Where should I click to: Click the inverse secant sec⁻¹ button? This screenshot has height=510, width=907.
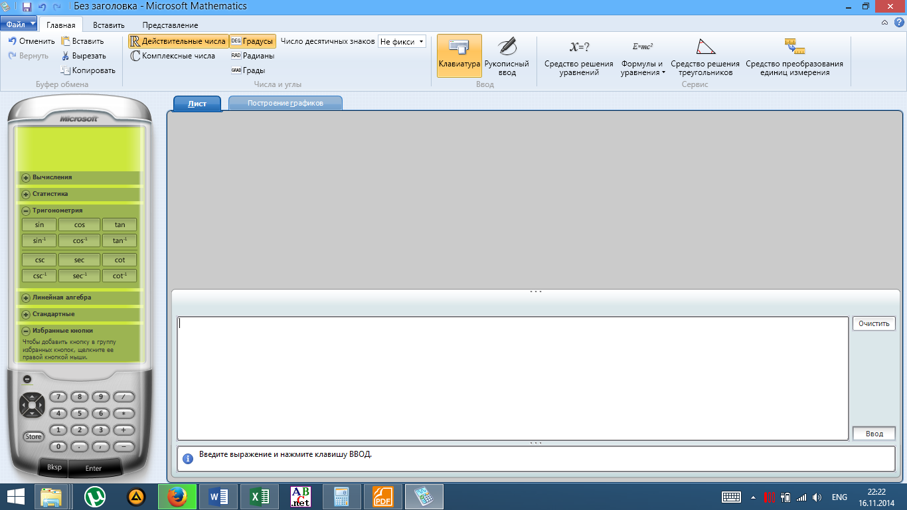(x=79, y=276)
